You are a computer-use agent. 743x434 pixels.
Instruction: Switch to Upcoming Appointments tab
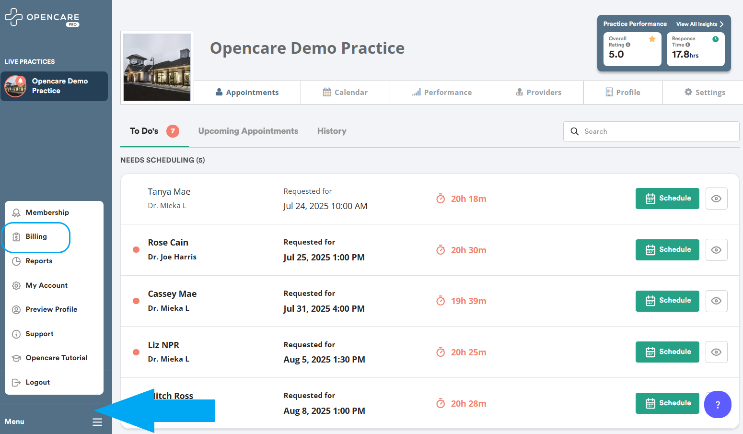coord(248,131)
